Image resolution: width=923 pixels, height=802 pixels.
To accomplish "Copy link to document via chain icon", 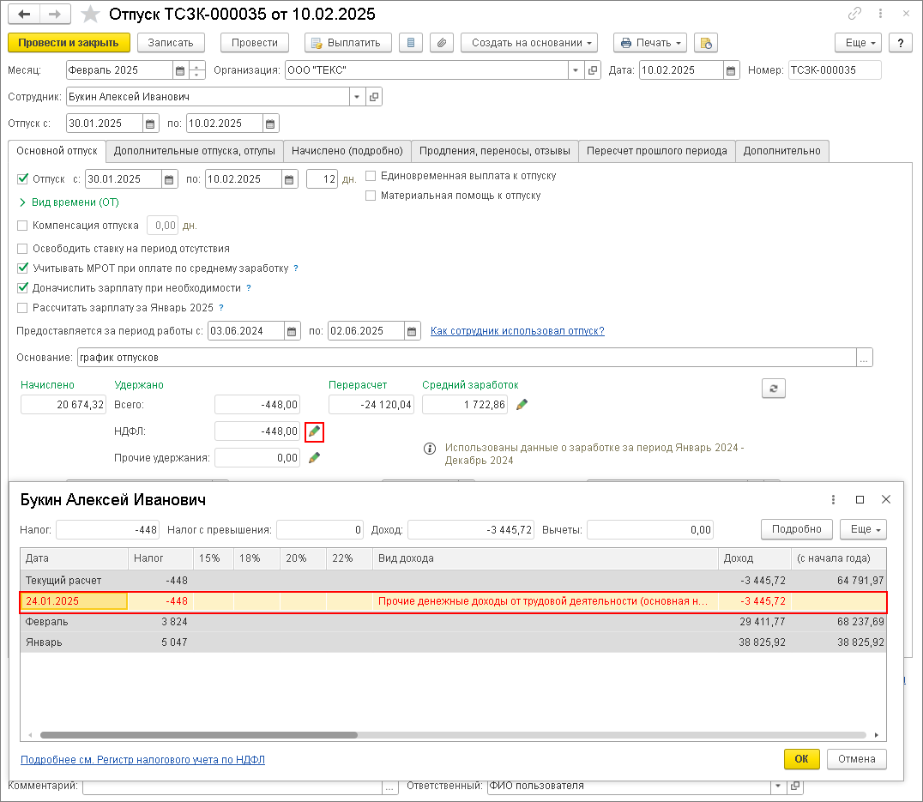I will [x=854, y=13].
